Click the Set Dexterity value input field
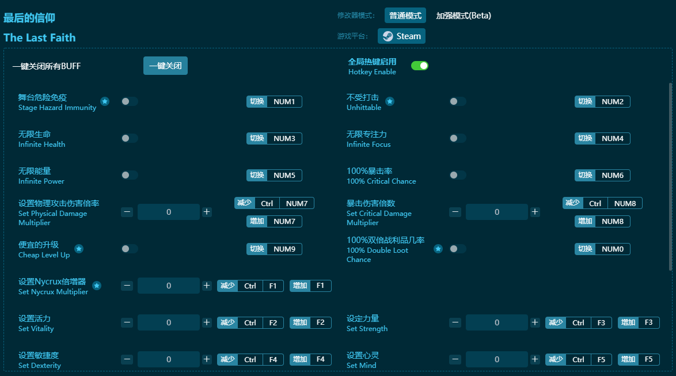Screen dimensions: 676x376 click(x=169, y=359)
